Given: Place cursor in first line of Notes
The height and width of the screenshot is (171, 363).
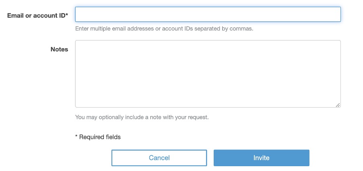Looking at the screenshot, I should [121, 47].
